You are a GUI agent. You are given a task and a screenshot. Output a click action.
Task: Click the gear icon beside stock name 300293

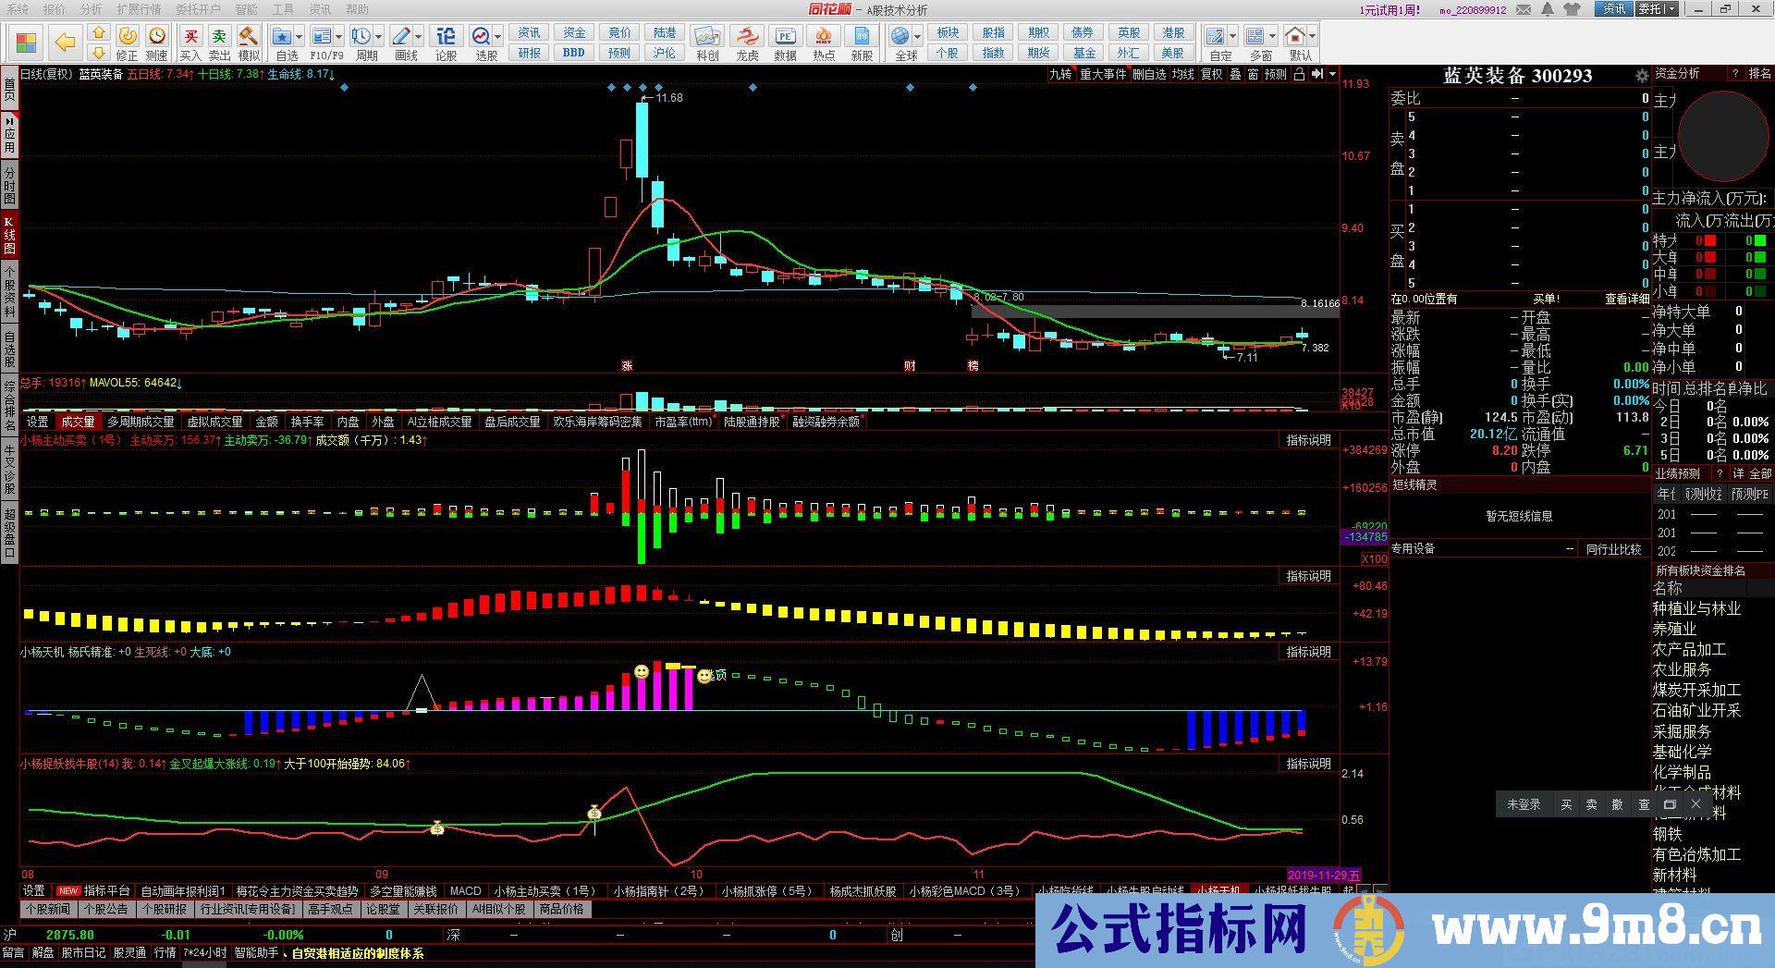(1642, 76)
